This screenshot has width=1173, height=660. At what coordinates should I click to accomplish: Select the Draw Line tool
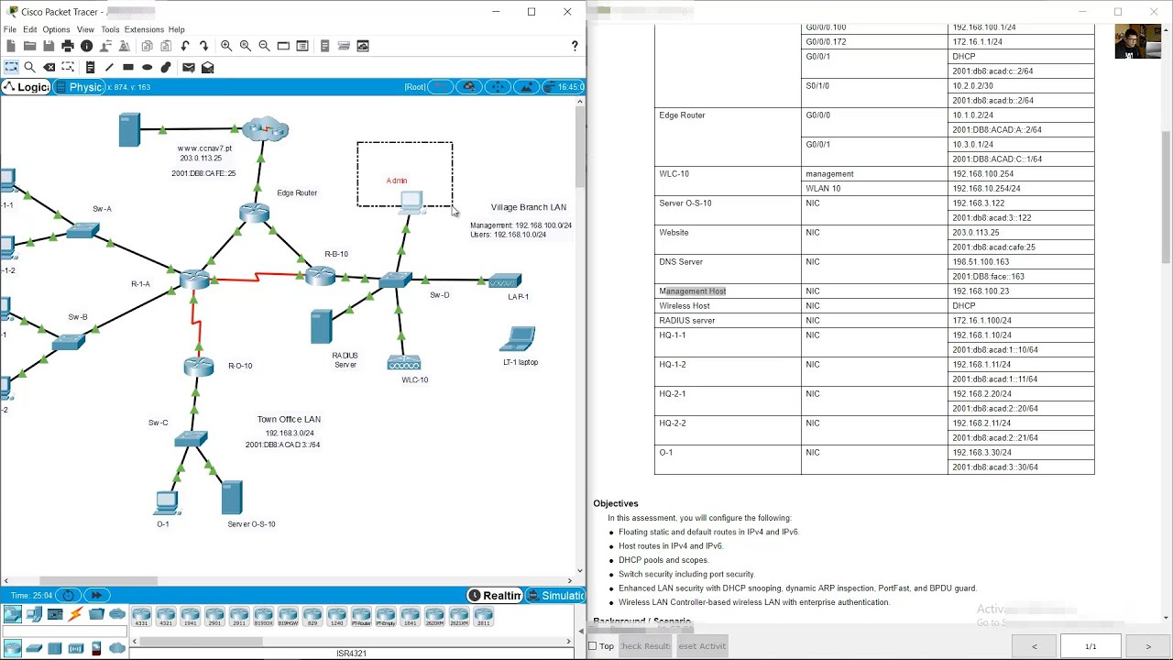(109, 67)
